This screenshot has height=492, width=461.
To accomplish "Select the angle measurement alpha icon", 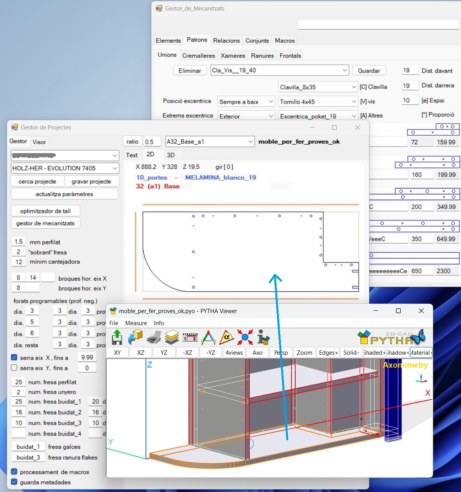I will tap(226, 337).
